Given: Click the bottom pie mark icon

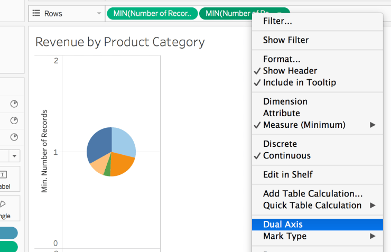Looking at the screenshot, I should (14, 137).
